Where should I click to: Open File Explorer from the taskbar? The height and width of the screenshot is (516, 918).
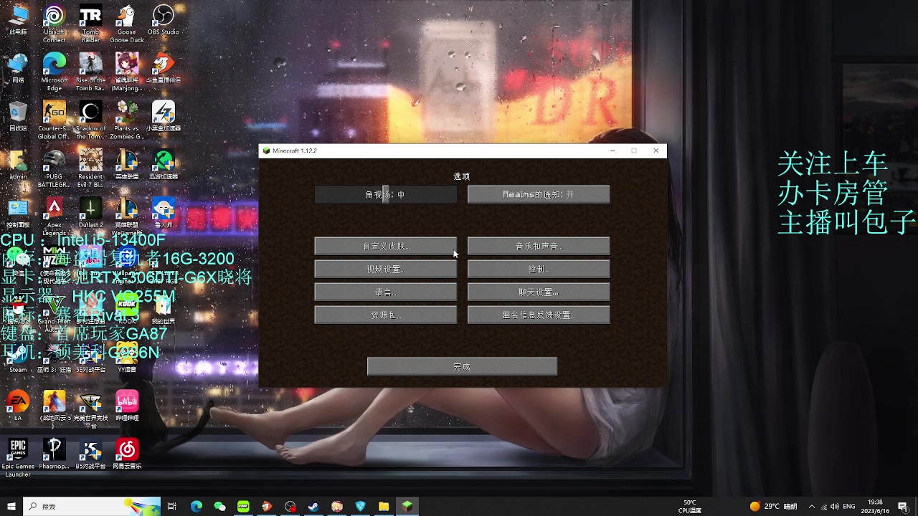click(x=384, y=507)
